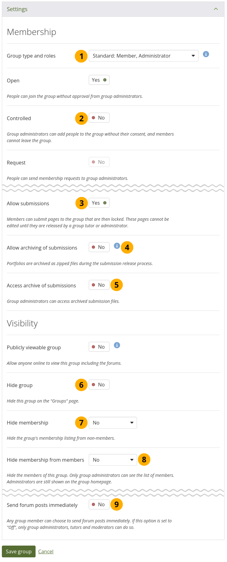Viewport: 227px width, 562px height.
Task: Toggle the Hide group switch
Action: pyautogui.click(x=99, y=385)
